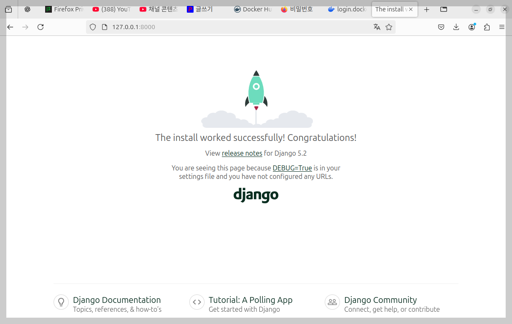The height and width of the screenshot is (324, 512).
Task: Open the release notes link
Action: coord(242,153)
